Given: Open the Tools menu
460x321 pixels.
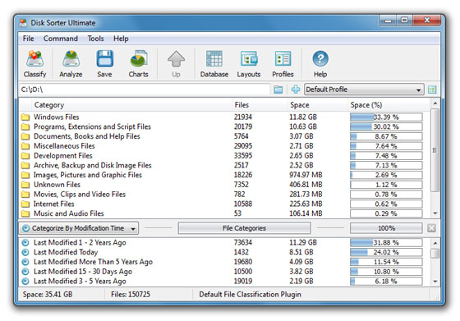Looking at the screenshot, I should point(95,39).
